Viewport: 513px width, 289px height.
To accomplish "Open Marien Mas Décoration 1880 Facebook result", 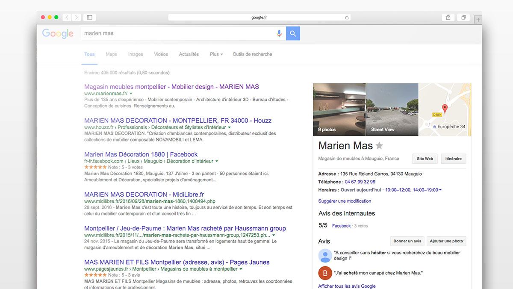I will coord(141,154).
